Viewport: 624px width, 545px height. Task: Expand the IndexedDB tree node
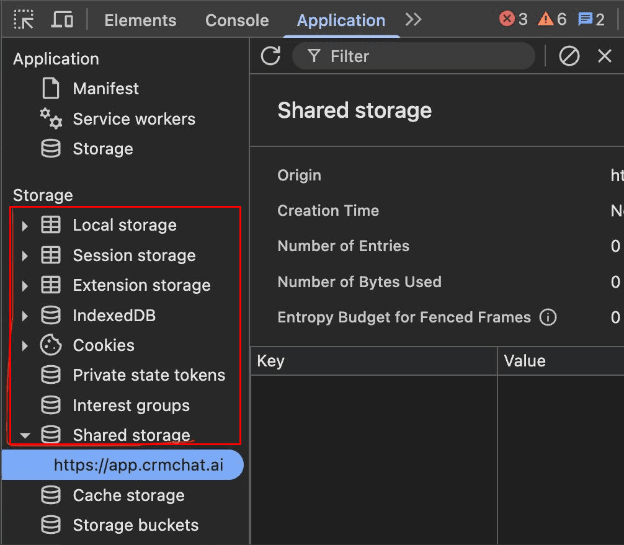click(x=25, y=316)
